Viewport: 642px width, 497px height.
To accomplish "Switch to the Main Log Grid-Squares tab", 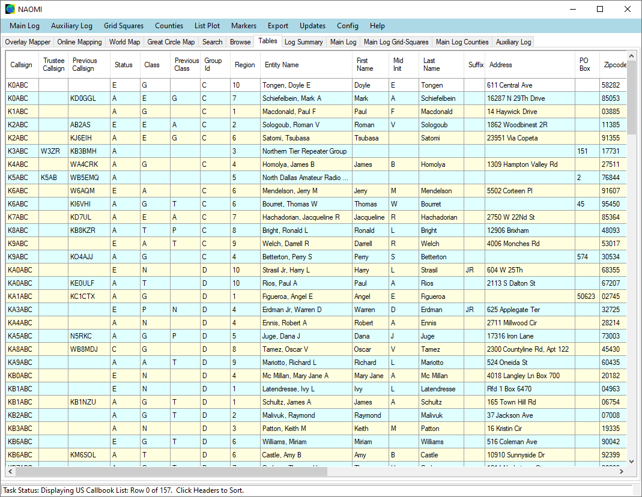I will 396,42.
